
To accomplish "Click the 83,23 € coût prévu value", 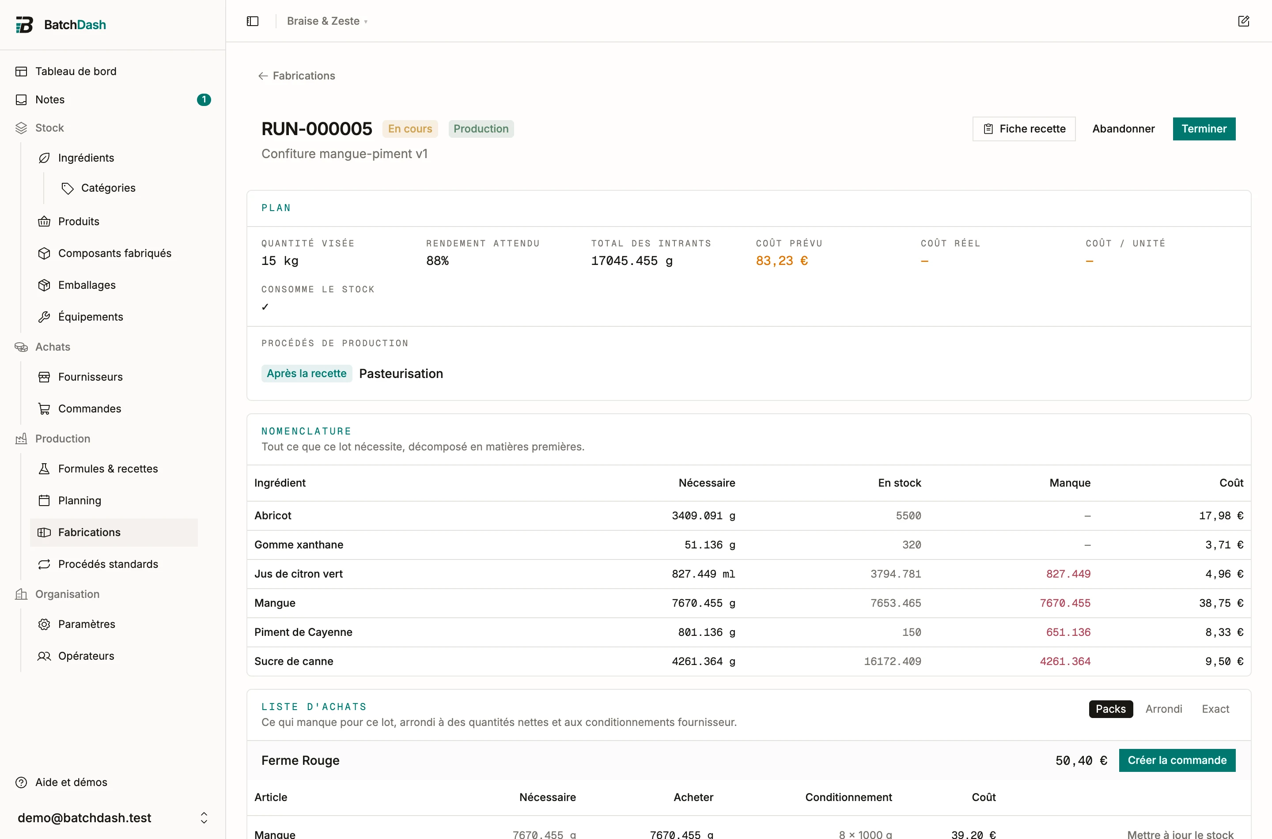I will pos(782,261).
